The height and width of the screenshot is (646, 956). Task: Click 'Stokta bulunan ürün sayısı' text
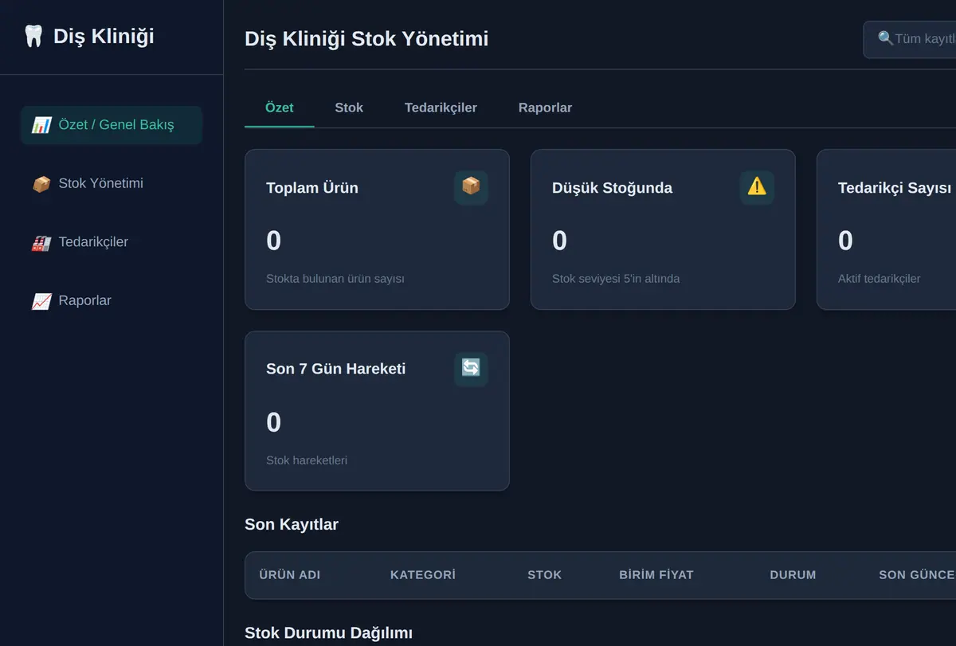click(335, 279)
